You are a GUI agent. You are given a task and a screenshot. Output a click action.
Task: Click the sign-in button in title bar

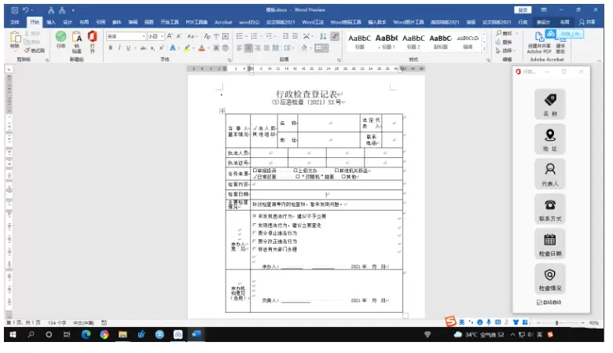coord(523,10)
